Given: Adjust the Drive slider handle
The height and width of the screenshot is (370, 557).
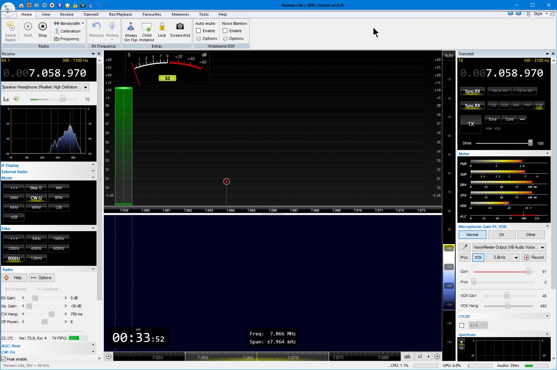Looking at the screenshot, I should pyautogui.click(x=530, y=143).
